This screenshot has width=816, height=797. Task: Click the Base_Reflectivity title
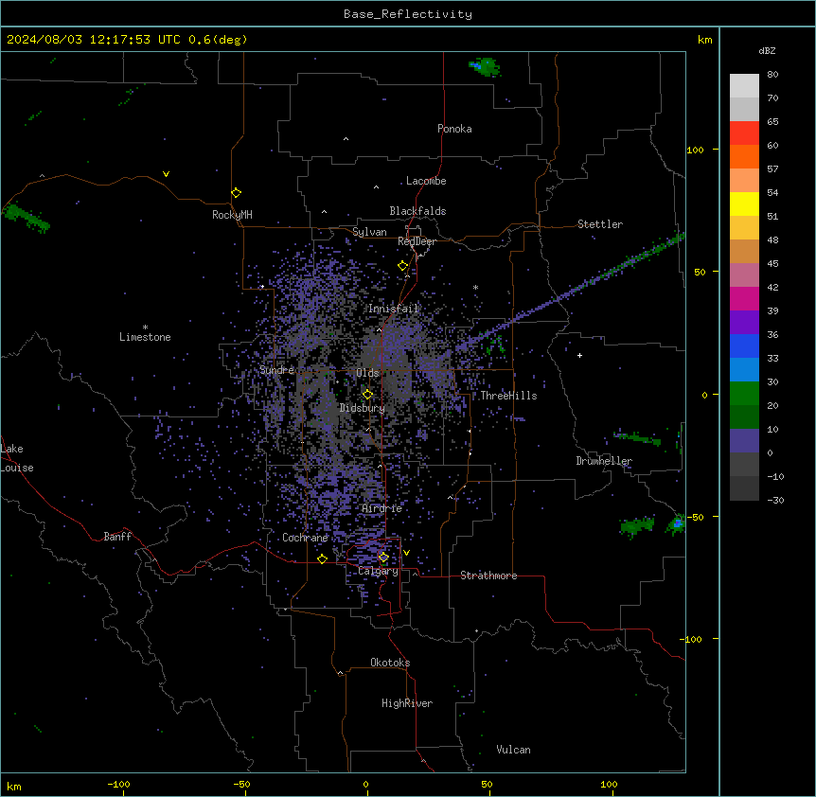pos(408,14)
